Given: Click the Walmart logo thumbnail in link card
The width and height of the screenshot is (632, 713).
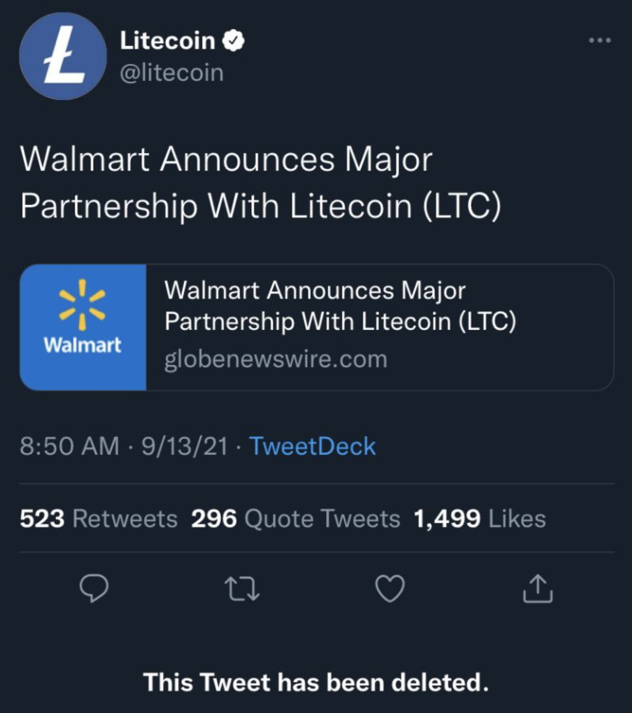Looking at the screenshot, I should [83, 327].
